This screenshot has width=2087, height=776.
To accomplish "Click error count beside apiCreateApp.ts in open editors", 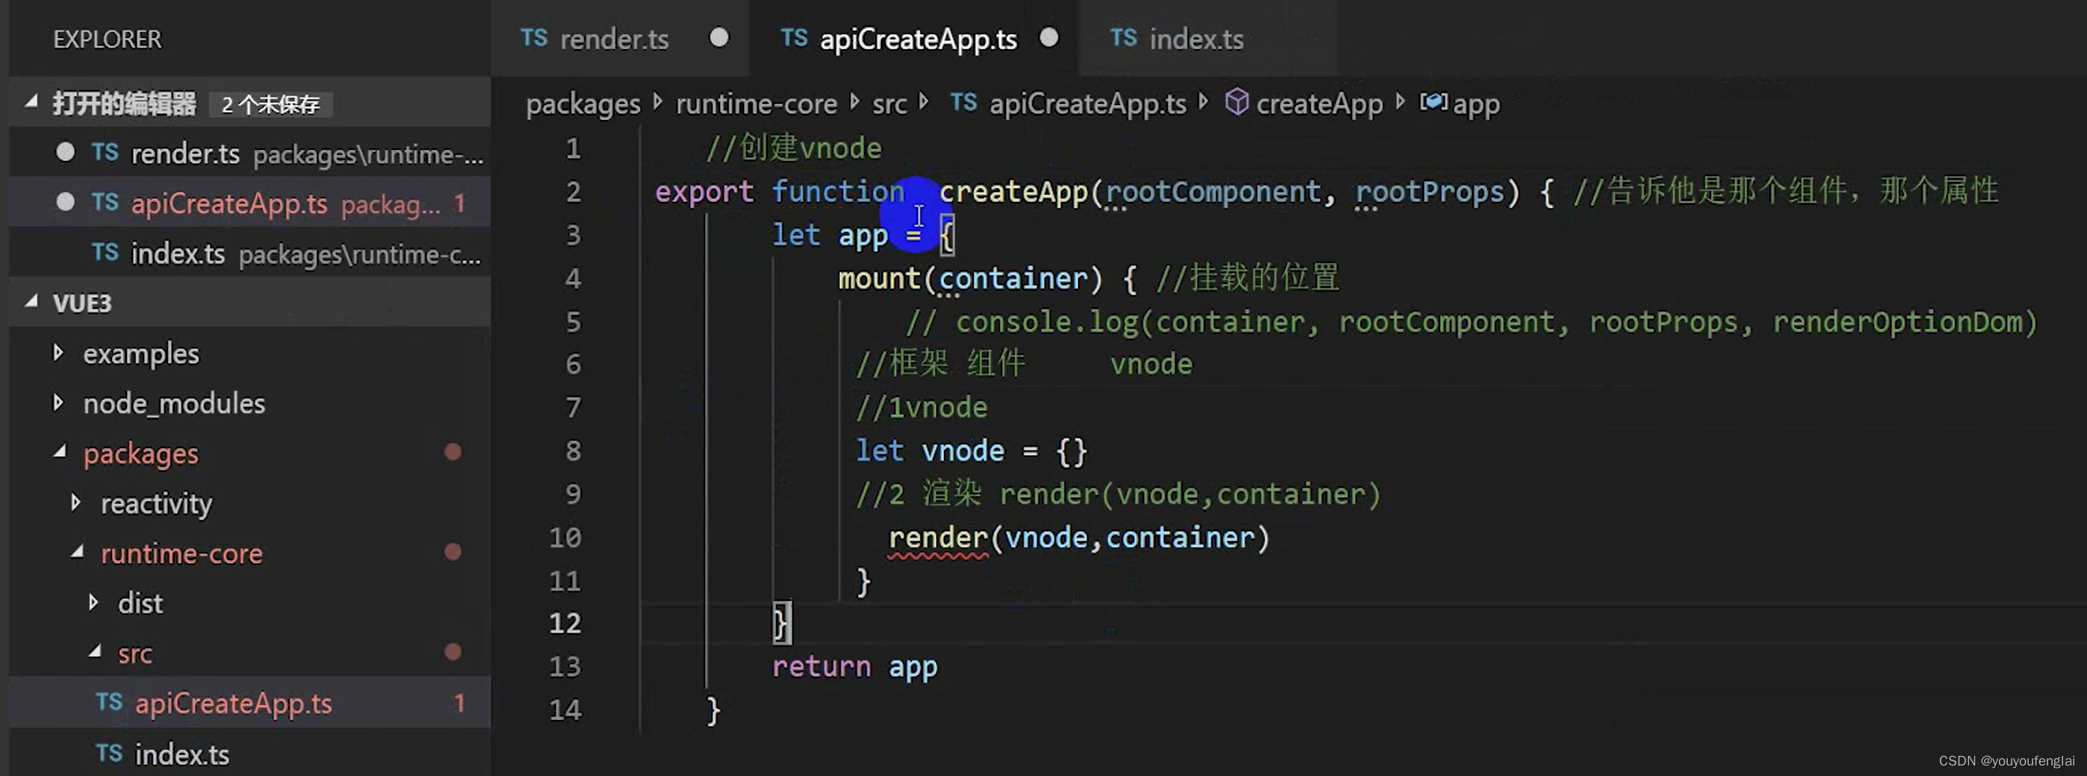I will coord(460,202).
